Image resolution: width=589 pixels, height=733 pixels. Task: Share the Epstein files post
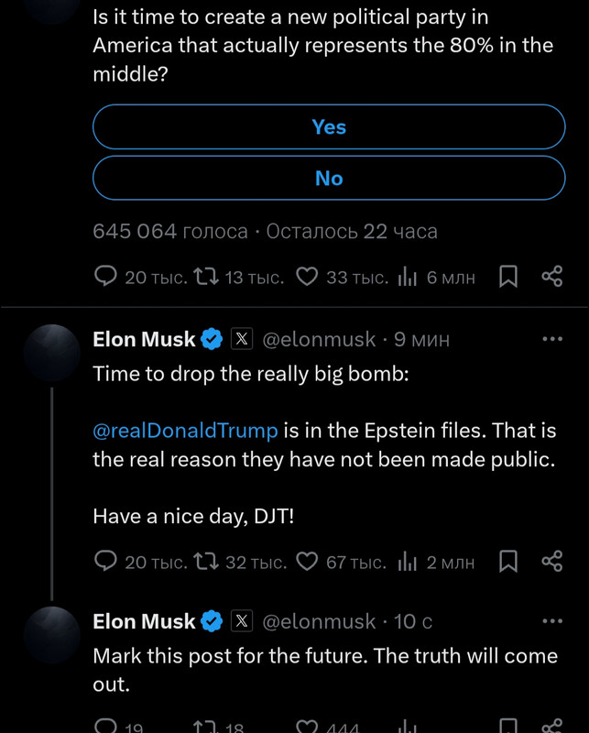552,562
